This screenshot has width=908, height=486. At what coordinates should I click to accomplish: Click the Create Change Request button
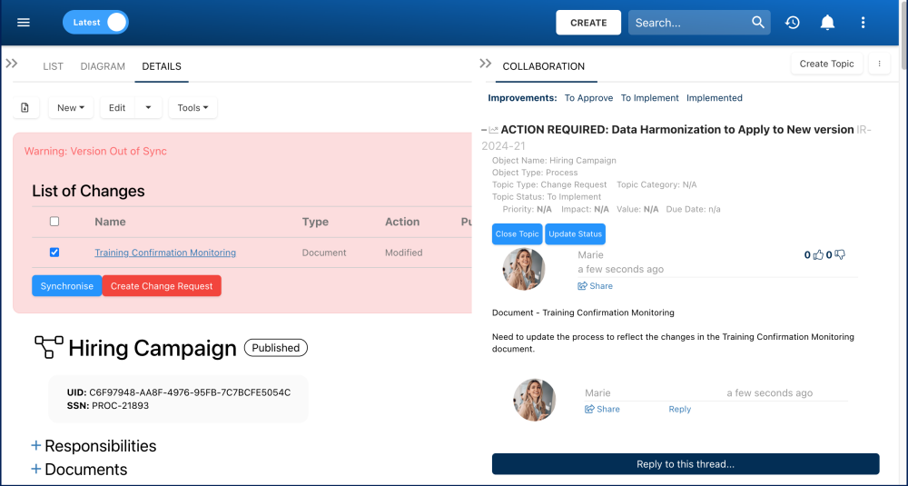[162, 285]
